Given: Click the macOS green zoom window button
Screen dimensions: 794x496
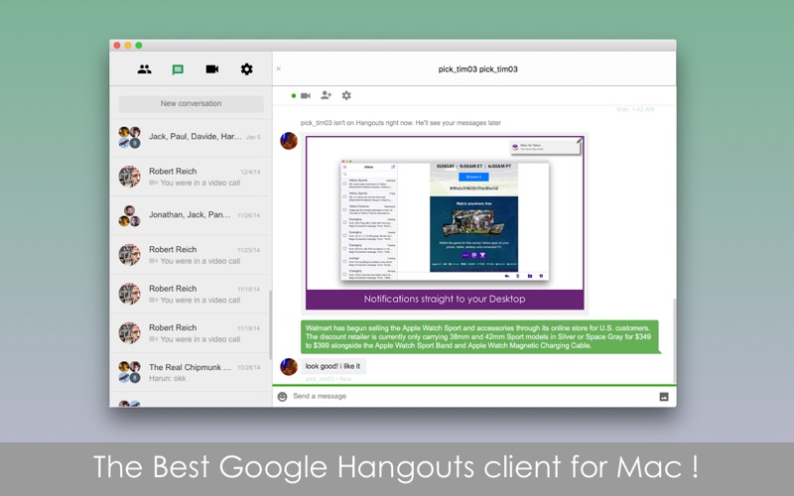Looking at the screenshot, I should click(139, 46).
